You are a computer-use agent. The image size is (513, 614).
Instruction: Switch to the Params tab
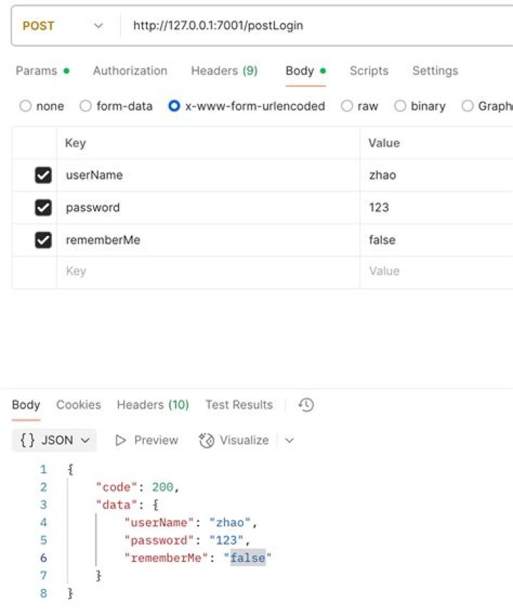pyautogui.click(x=42, y=71)
